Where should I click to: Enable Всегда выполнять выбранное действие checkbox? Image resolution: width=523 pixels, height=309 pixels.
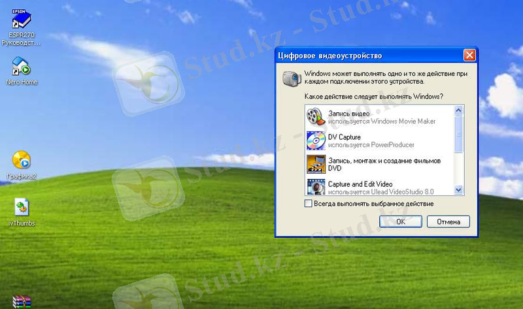309,203
